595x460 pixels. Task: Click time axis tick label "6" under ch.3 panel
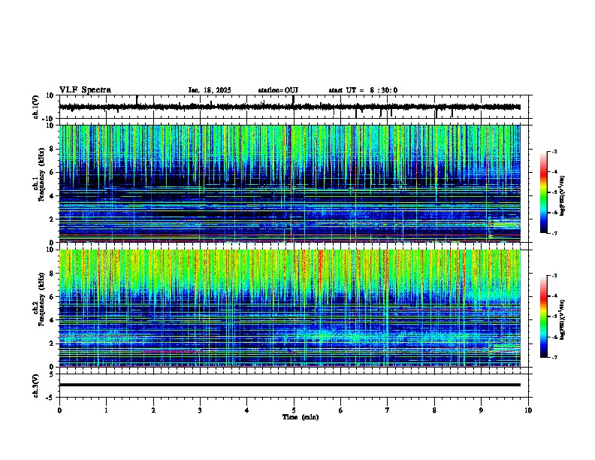[341, 410]
